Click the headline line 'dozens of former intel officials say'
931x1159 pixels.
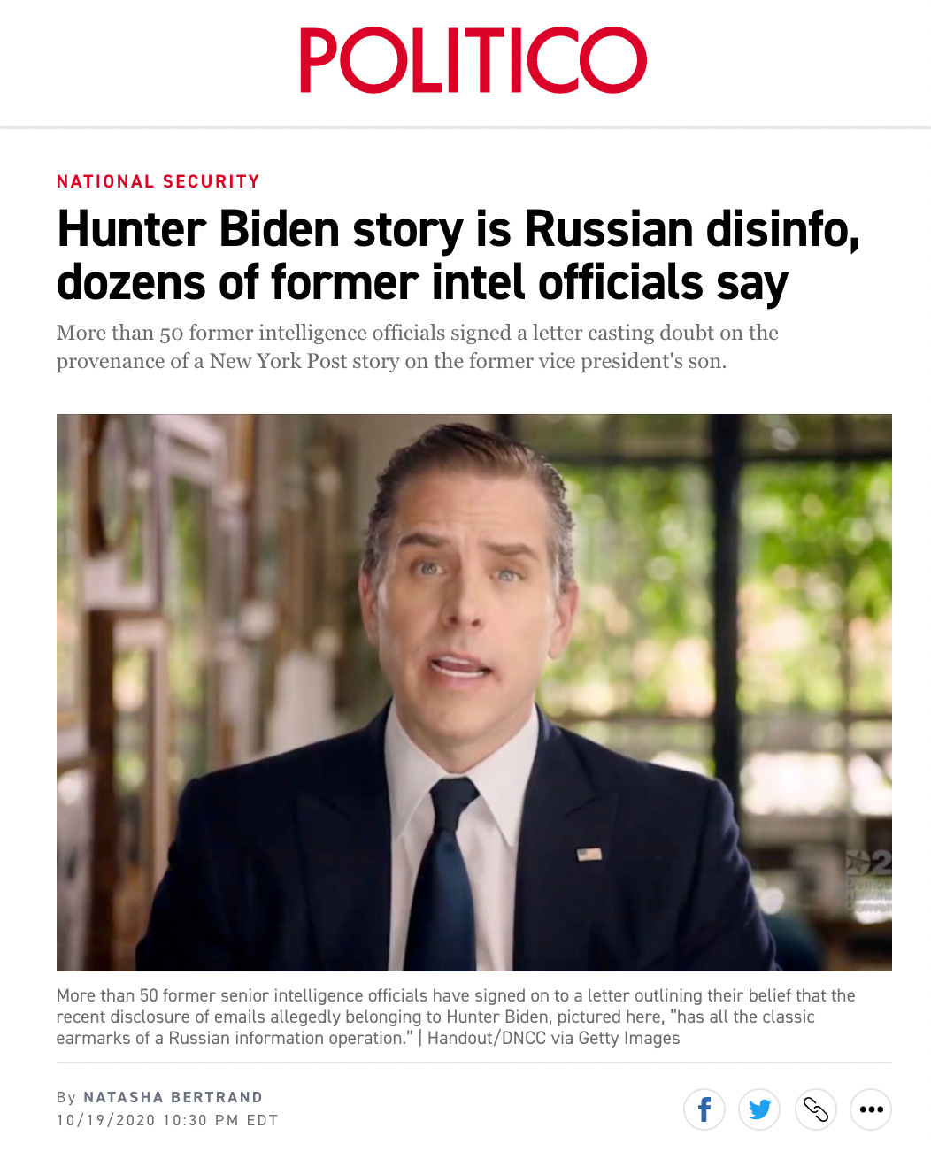[x=422, y=283]
